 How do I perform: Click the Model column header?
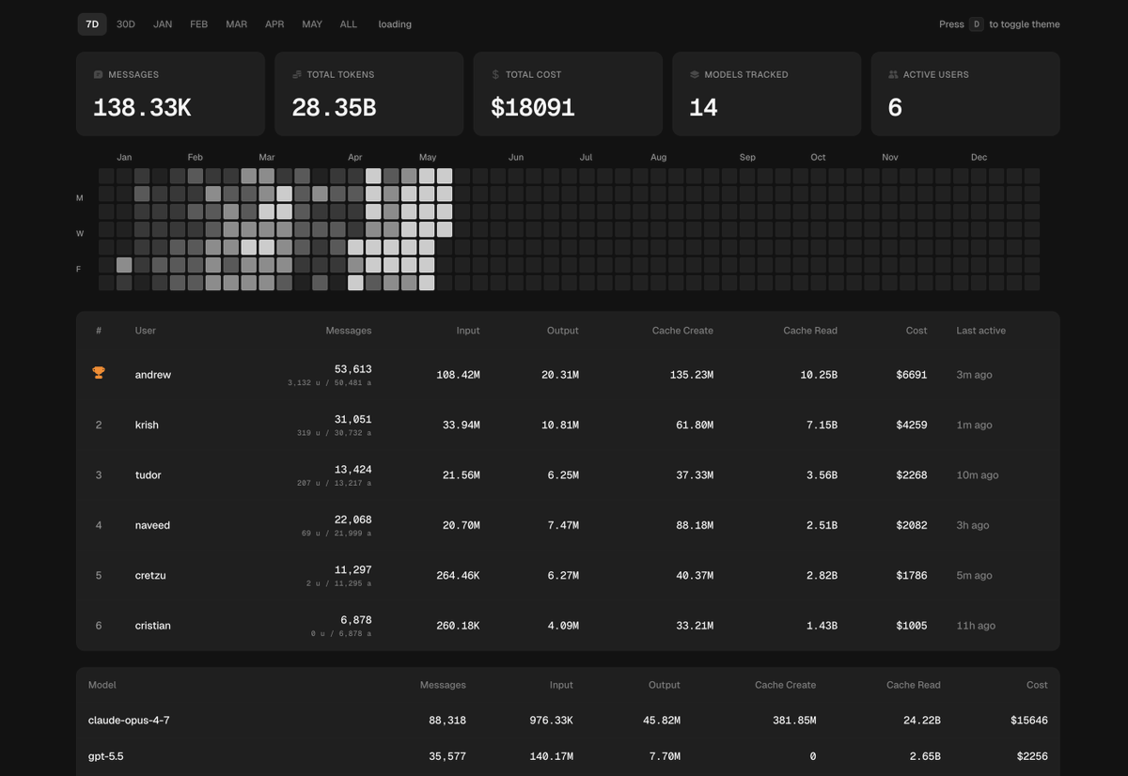tap(102, 685)
